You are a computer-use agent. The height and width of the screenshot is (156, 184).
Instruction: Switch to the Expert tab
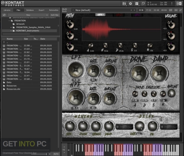[x=42, y=10]
